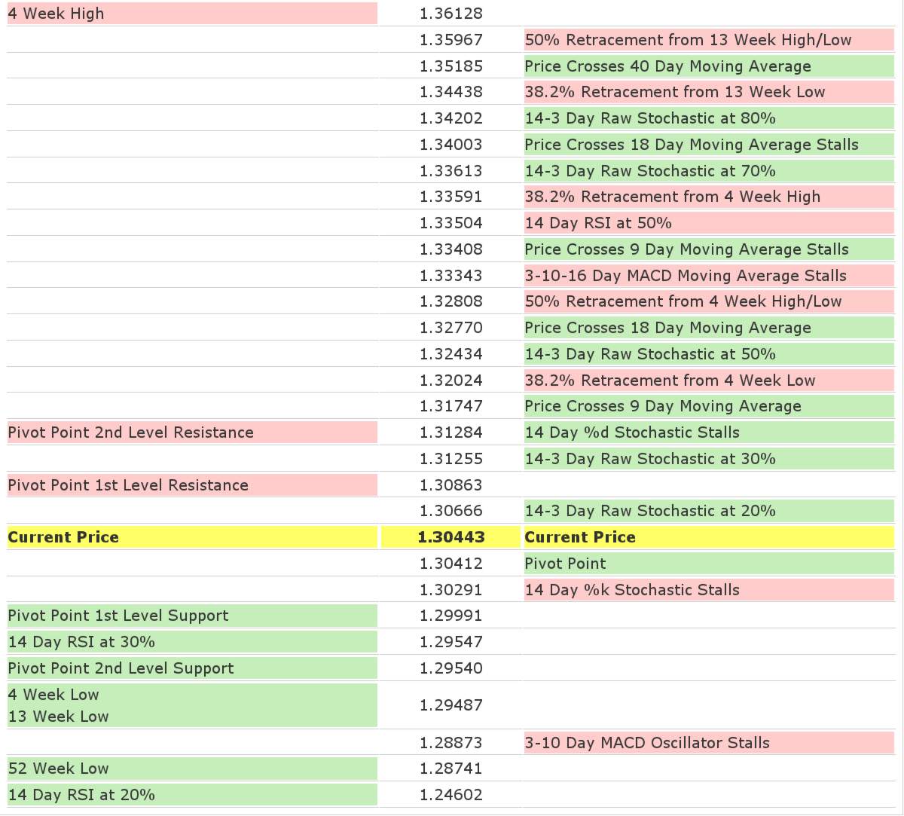Click '14-3 Day Raw Stochastic at 20%'
Screen dimensions: 904x816
tap(650, 511)
